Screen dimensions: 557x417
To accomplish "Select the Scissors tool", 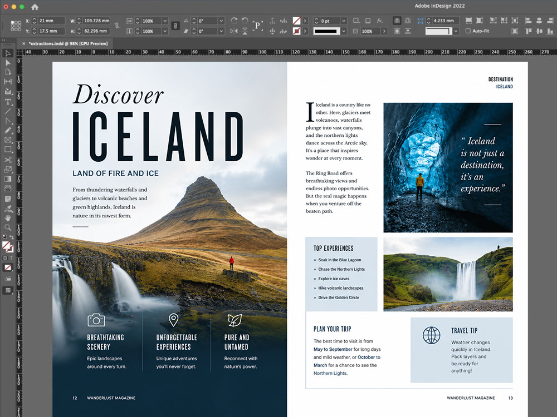I will pos(8,160).
